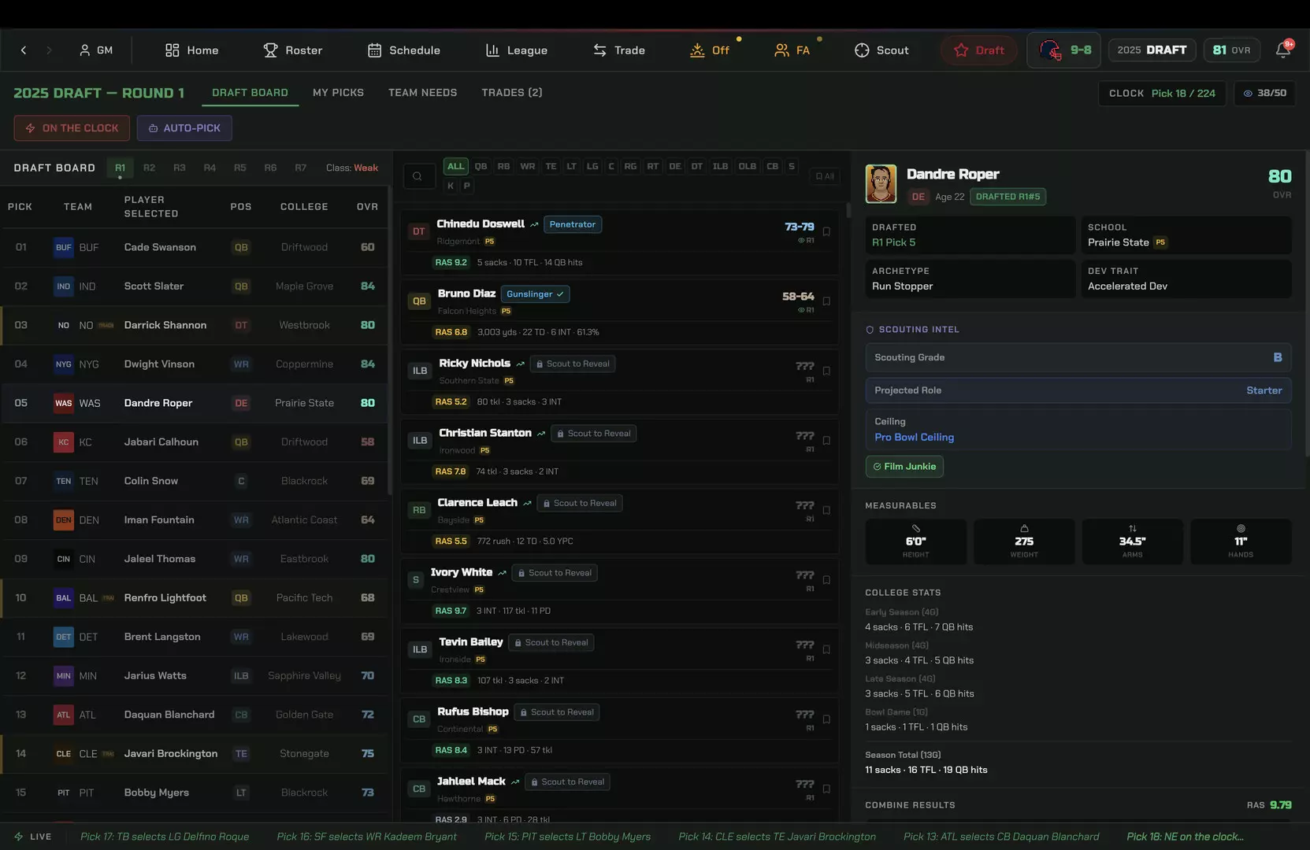This screenshot has width=1310, height=850.
Task: Bookmark Chinedu Doswell prospect
Action: [x=826, y=231]
